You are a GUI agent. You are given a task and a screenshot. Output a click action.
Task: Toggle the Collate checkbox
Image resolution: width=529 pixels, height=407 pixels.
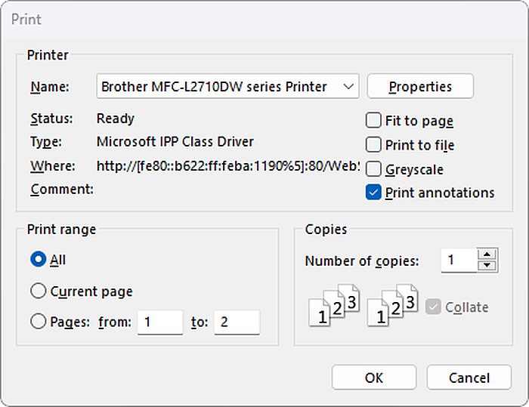pyautogui.click(x=433, y=307)
